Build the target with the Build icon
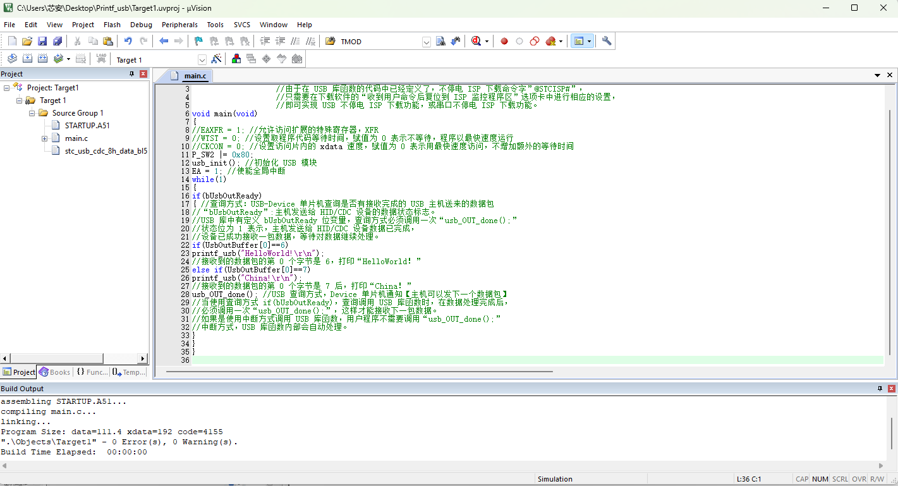898x486 pixels. tap(27, 59)
